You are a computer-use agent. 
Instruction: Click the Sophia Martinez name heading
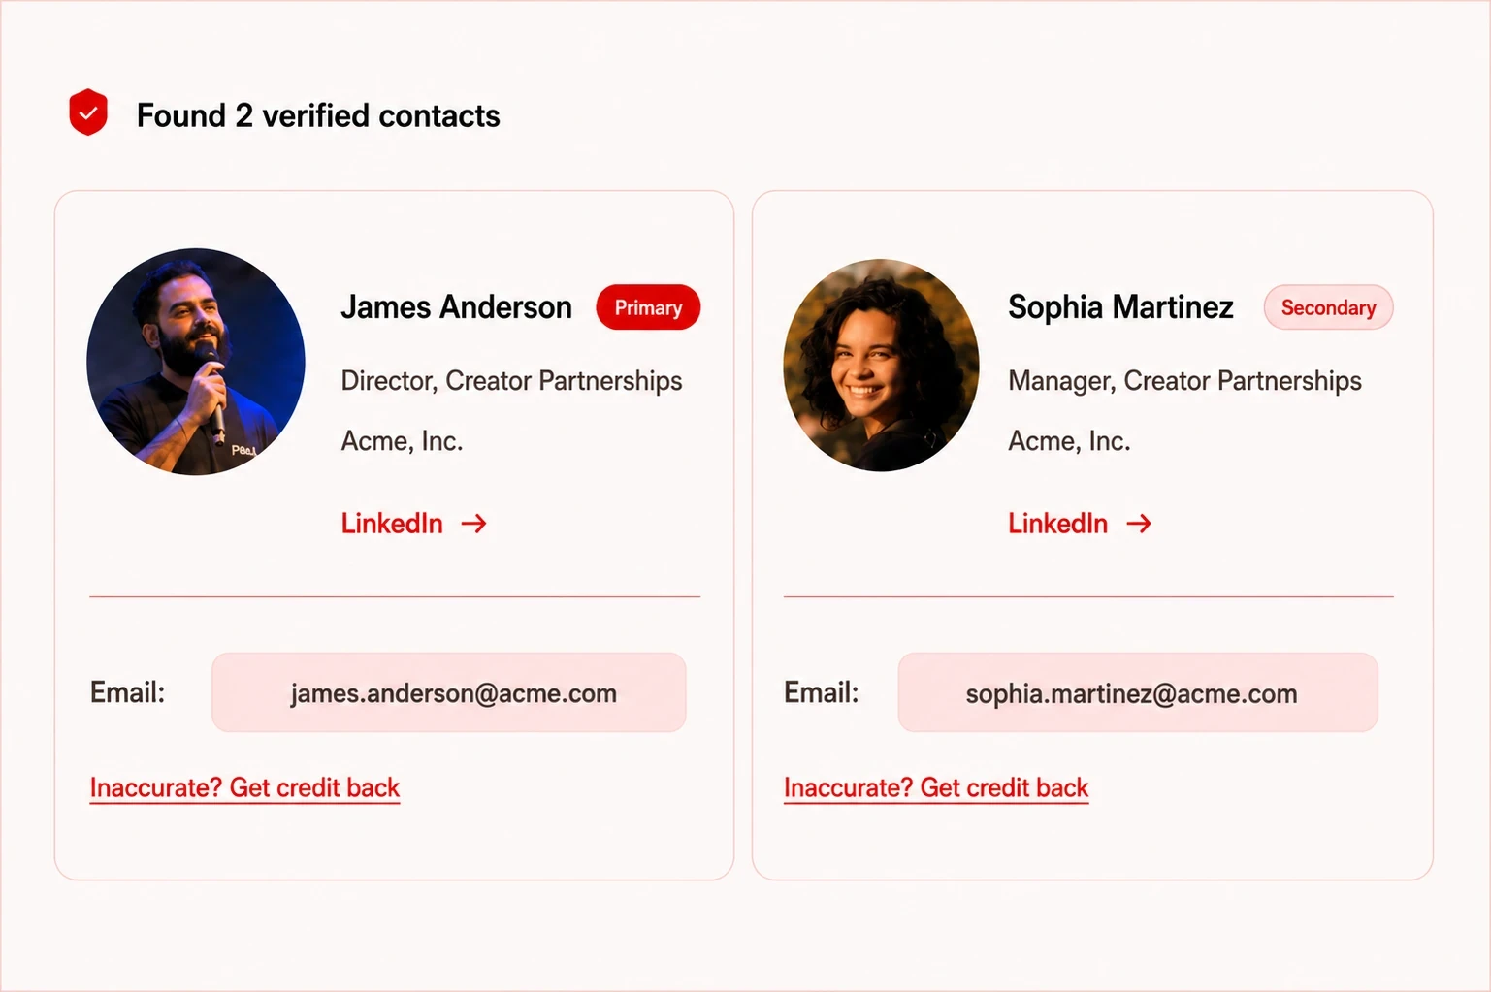point(1120,307)
